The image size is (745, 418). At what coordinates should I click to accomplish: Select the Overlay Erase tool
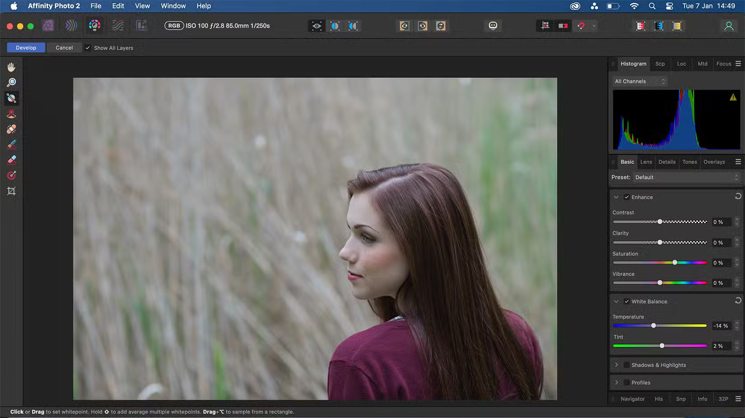tap(12, 160)
